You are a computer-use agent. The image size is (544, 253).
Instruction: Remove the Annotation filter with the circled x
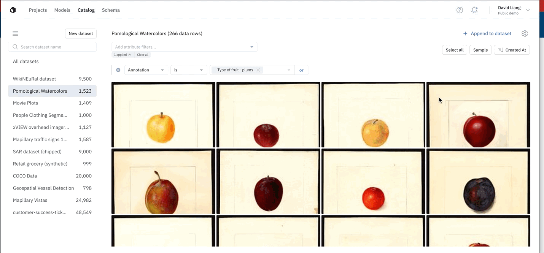(x=118, y=70)
